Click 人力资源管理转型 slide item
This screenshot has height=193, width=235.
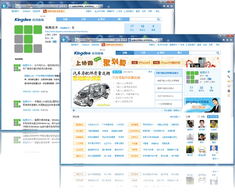coord(168,104)
